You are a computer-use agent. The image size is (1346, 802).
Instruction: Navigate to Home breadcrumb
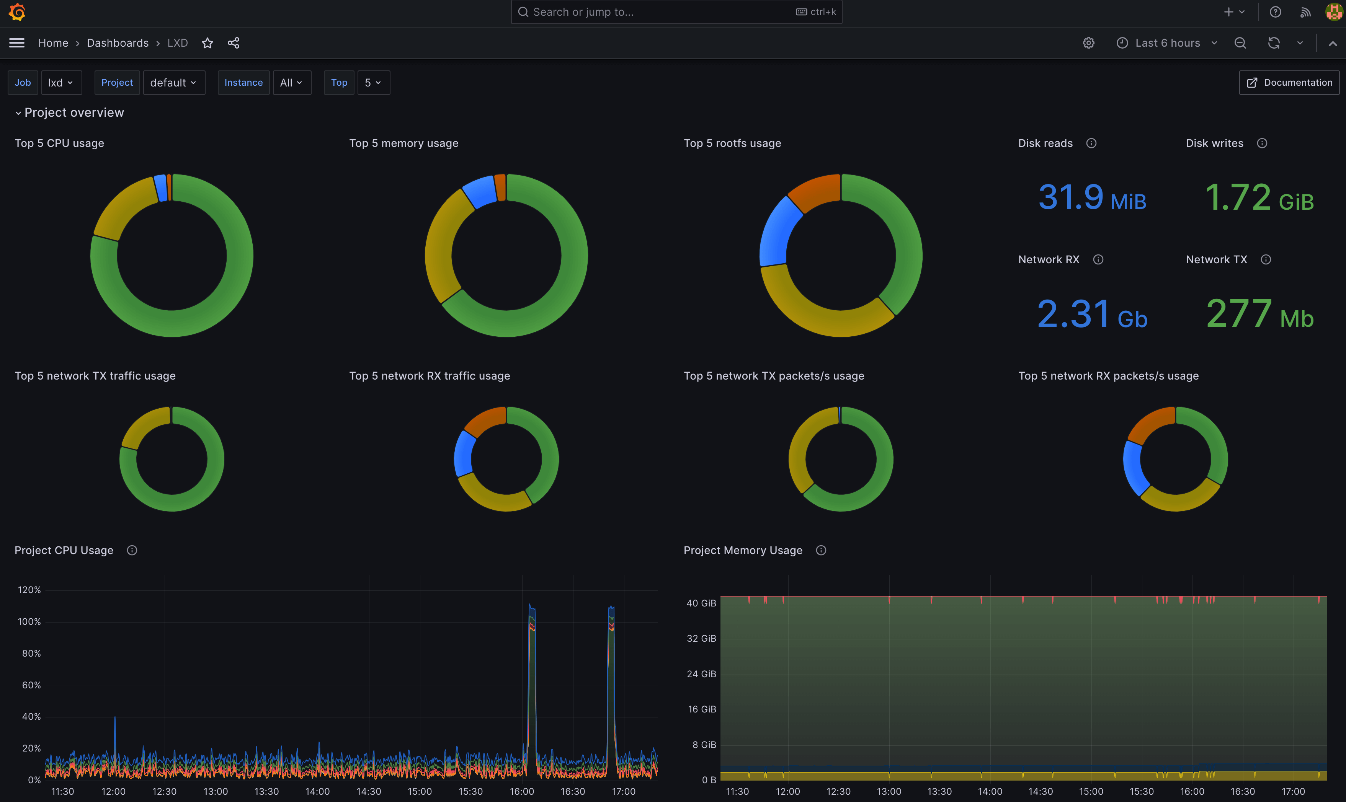tap(53, 43)
